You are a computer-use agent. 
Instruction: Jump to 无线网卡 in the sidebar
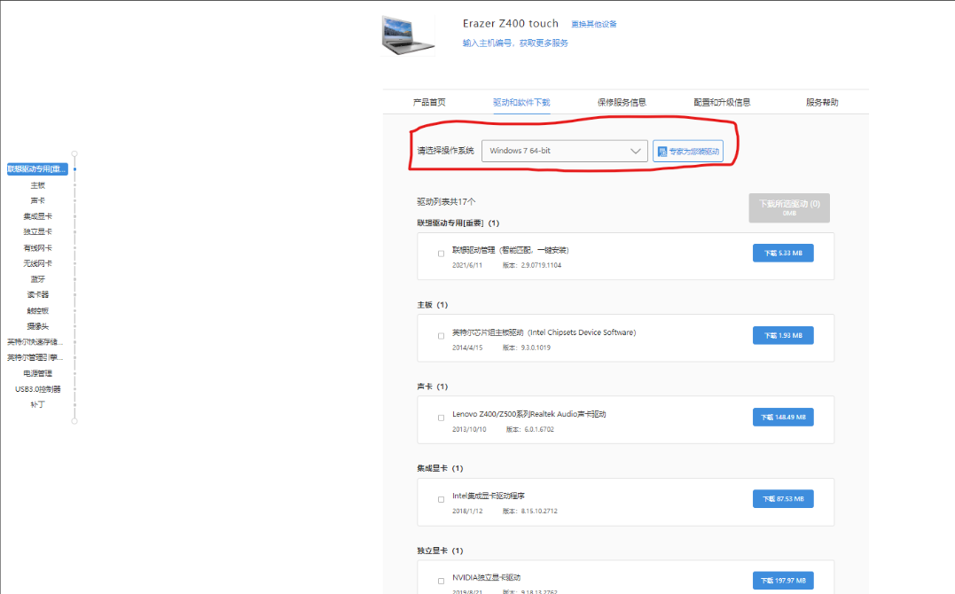pyautogui.click(x=37, y=263)
